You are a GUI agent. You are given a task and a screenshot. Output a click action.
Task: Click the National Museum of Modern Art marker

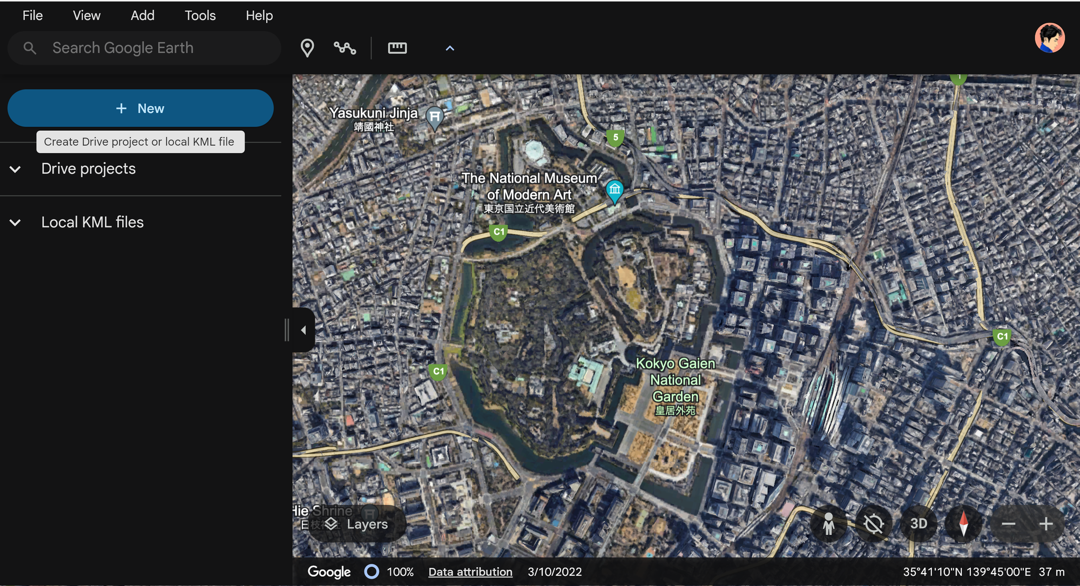coord(615,190)
